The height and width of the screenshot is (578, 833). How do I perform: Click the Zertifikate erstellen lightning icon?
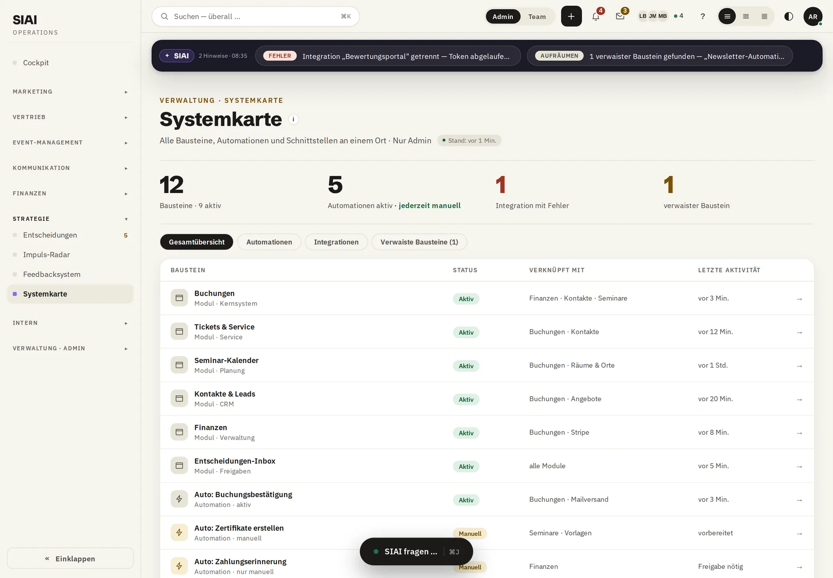coord(179,532)
